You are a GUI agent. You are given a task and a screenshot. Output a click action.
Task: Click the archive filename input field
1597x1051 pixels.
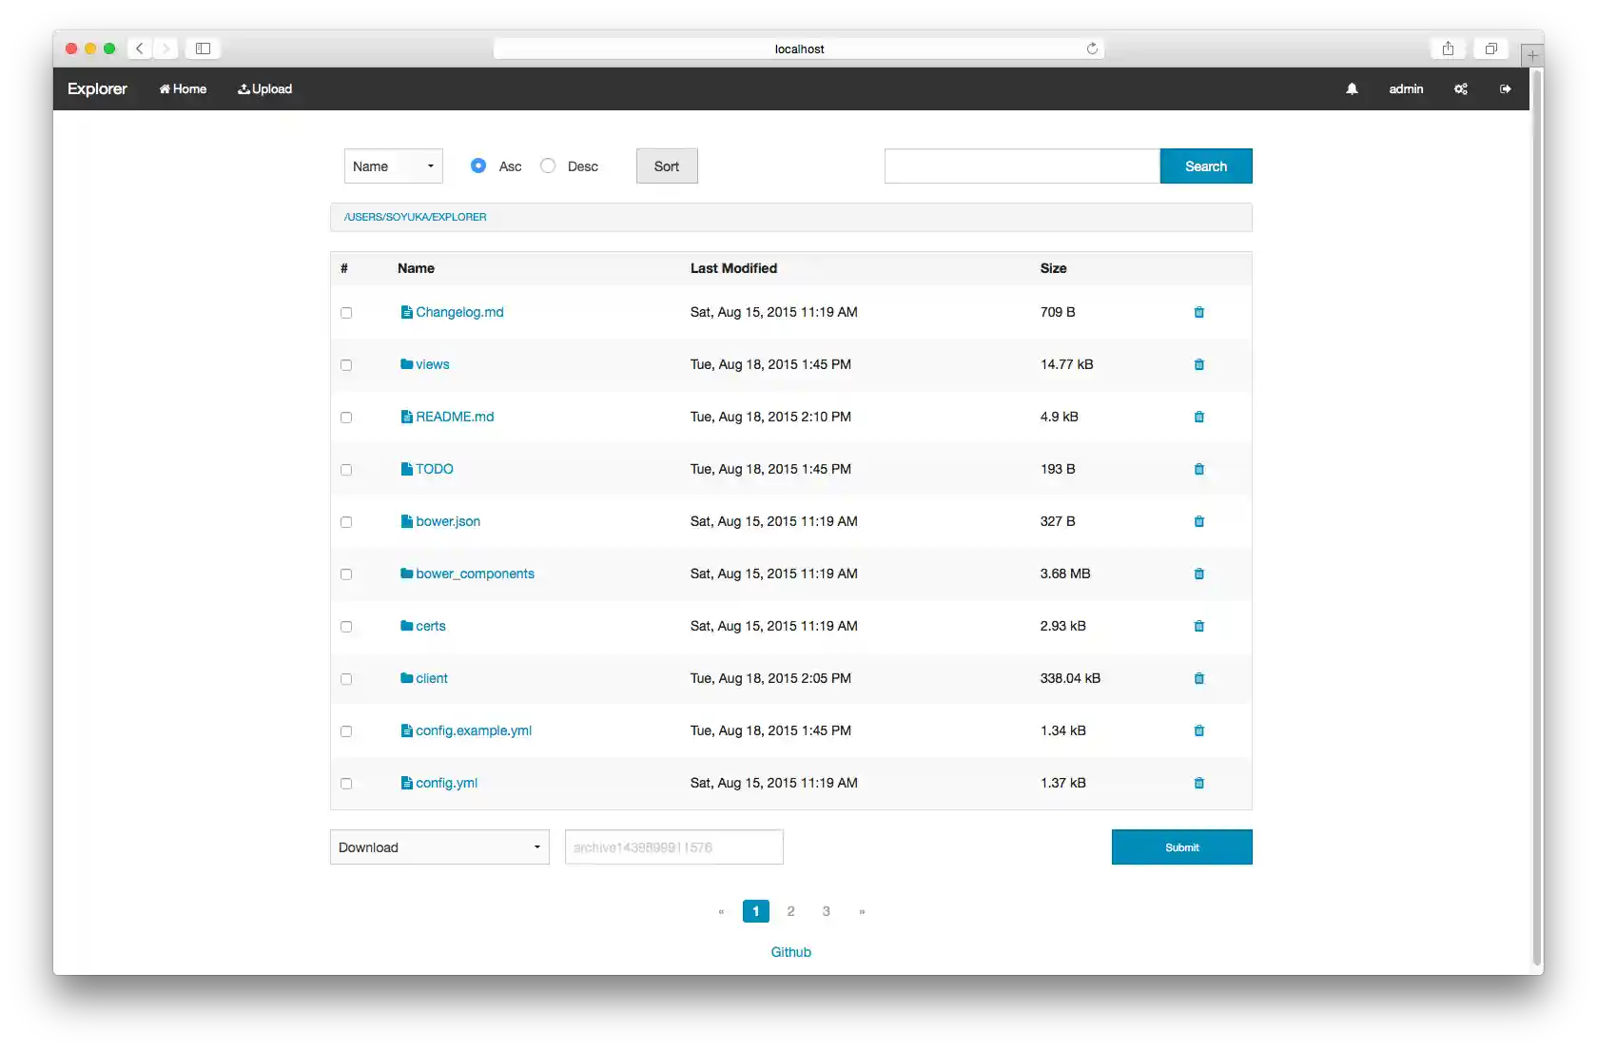pos(673,847)
